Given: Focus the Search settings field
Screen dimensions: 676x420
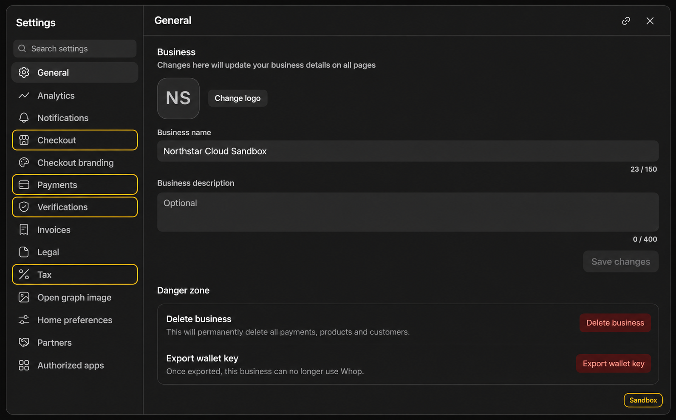Looking at the screenshot, I should 75,48.
